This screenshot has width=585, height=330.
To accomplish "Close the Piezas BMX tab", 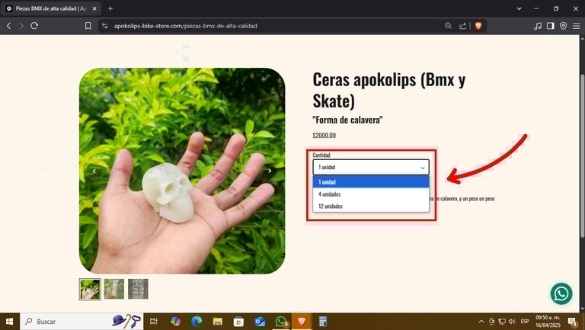I will (94, 8).
